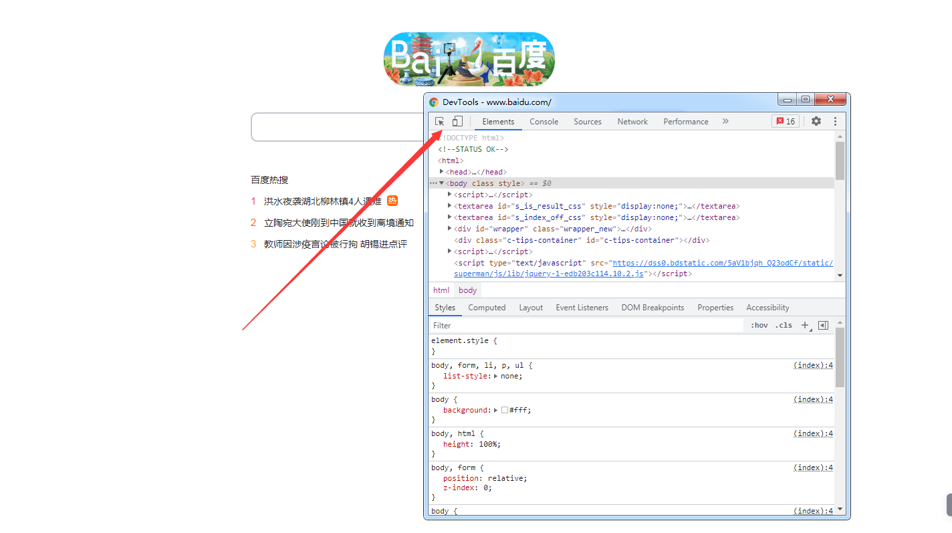Show more DevTools tabs chevron
The width and height of the screenshot is (952, 533).
point(725,122)
